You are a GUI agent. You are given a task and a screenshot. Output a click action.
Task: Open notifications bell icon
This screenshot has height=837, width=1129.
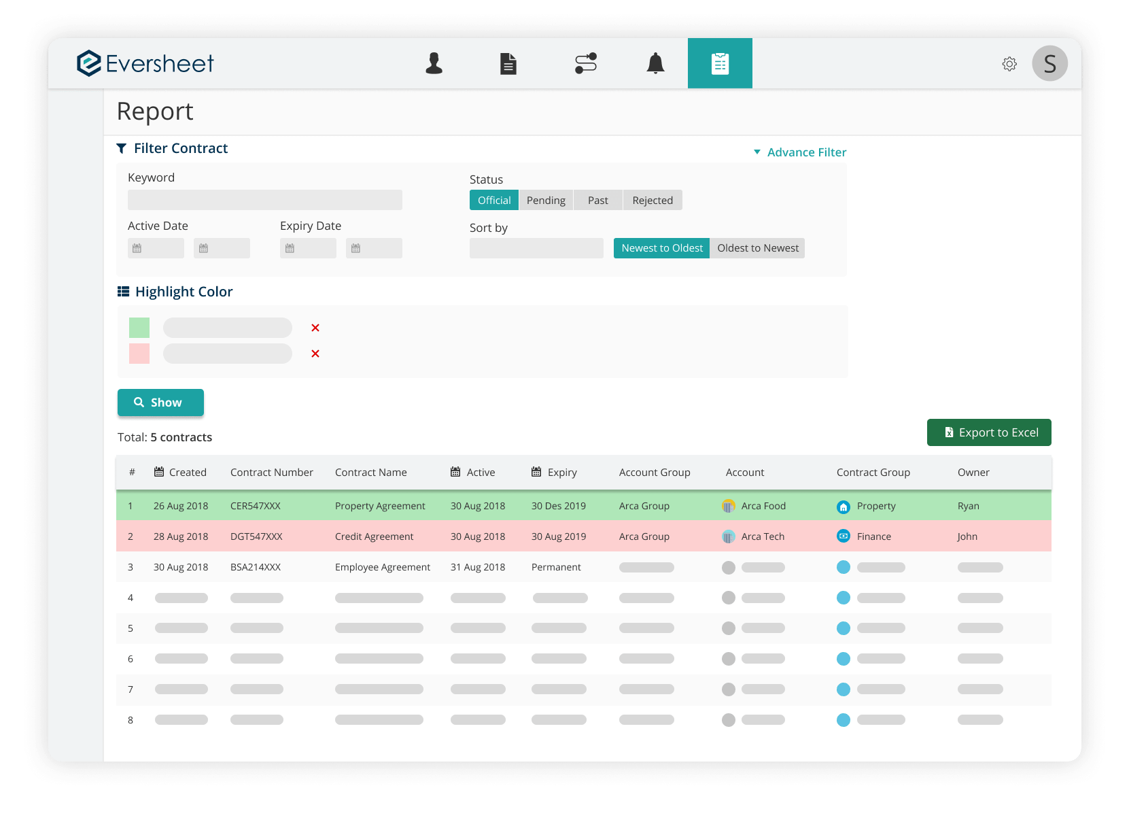[655, 63]
